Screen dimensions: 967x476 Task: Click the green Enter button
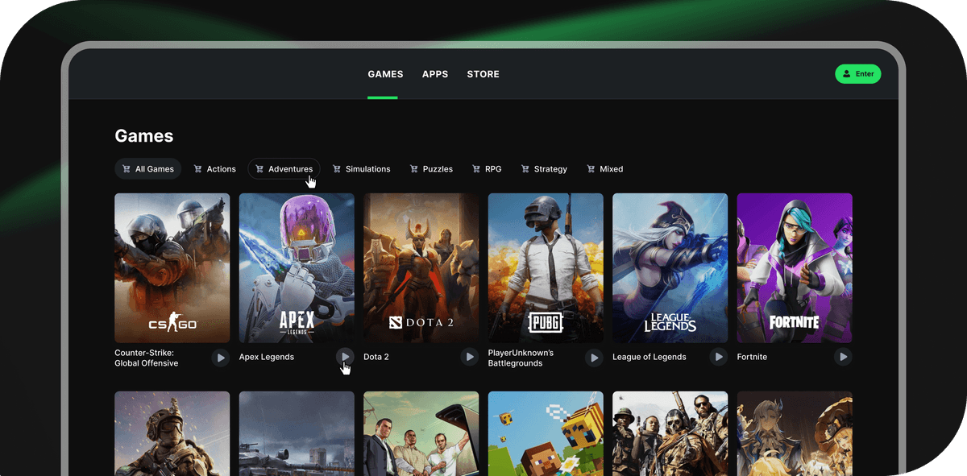[x=858, y=74]
